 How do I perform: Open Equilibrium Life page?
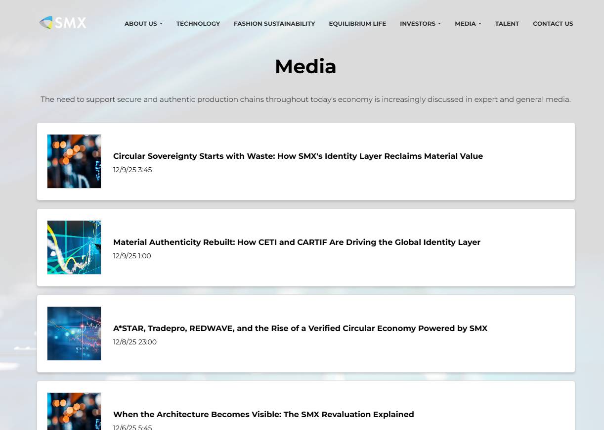click(x=357, y=23)
